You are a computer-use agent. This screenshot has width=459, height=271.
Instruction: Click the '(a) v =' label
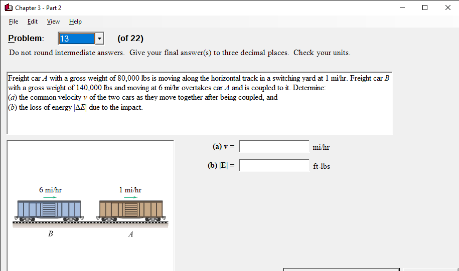224,146
